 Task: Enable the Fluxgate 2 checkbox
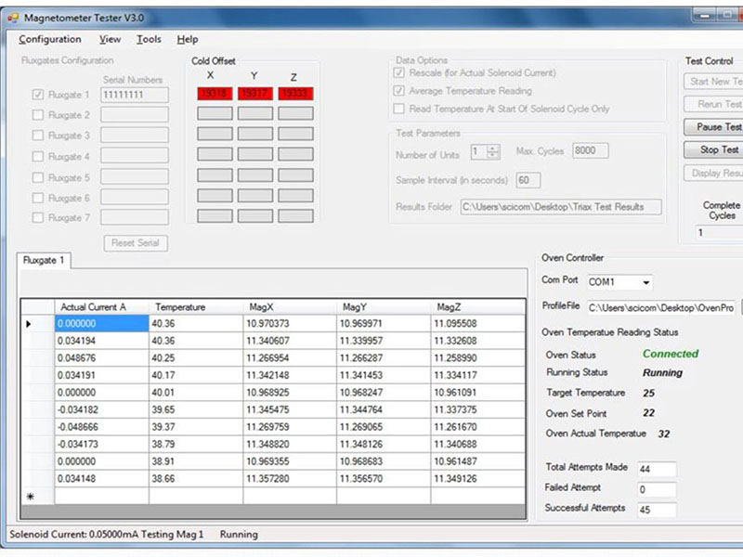click(x=38, y=115)
